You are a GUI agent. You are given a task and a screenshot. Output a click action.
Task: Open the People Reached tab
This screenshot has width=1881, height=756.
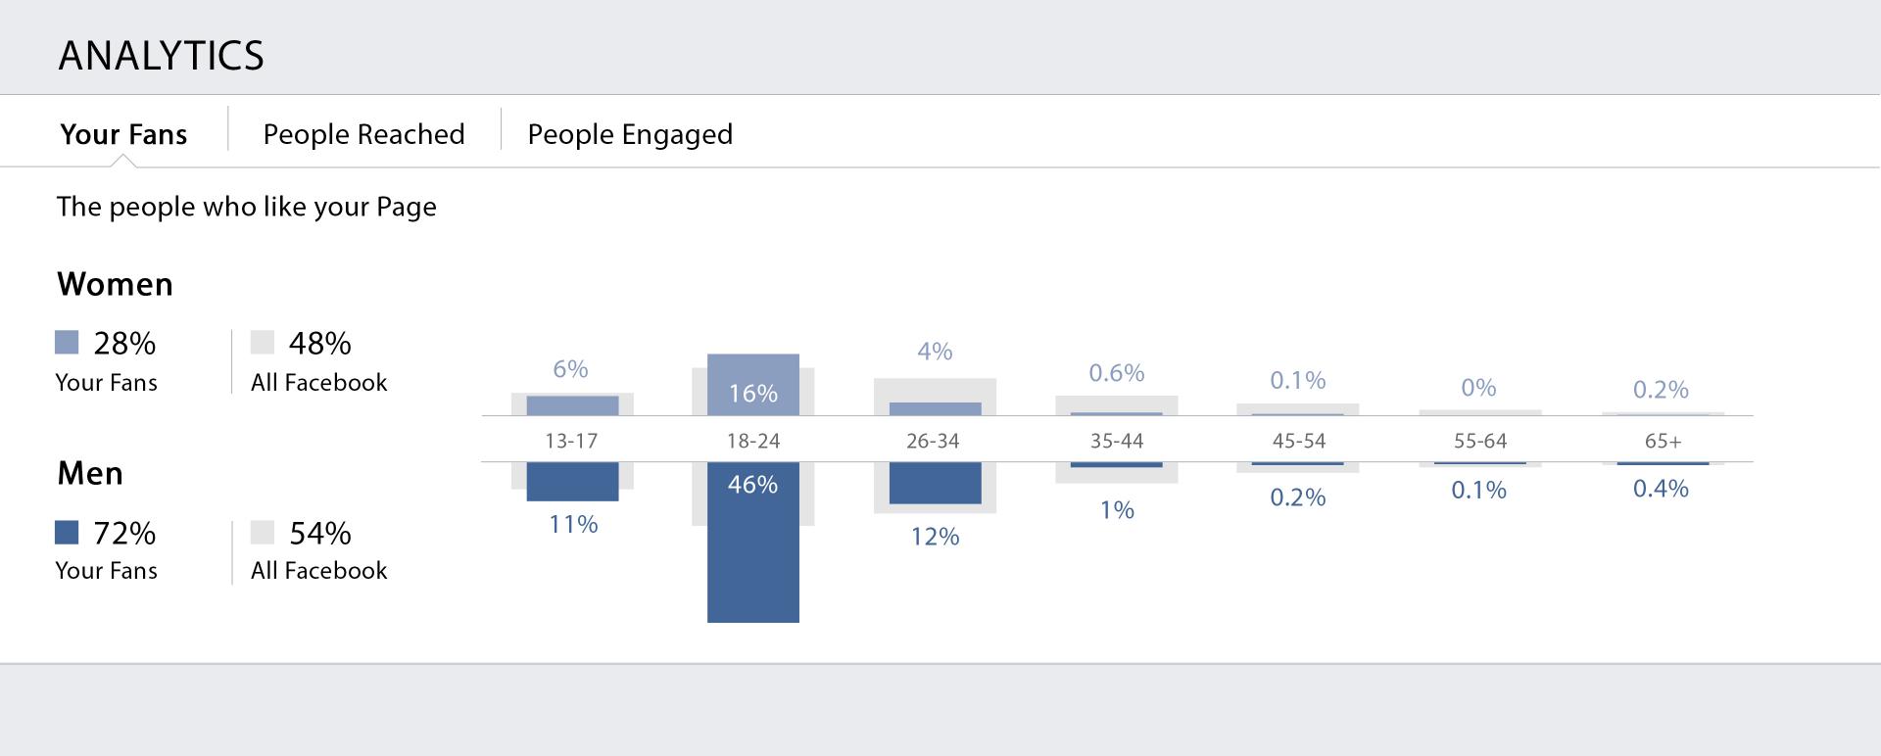(x=363, y=134)
